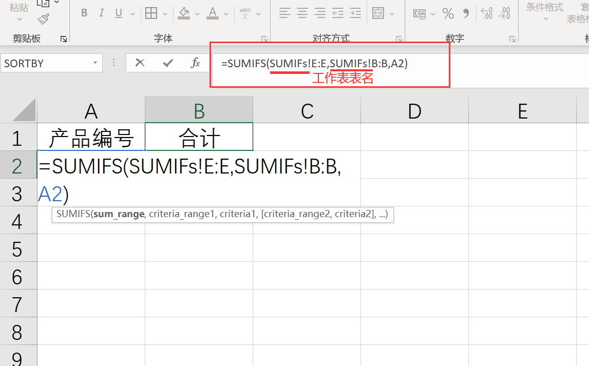Increase indent
The image size is (589, 366).
pos(355,13)
